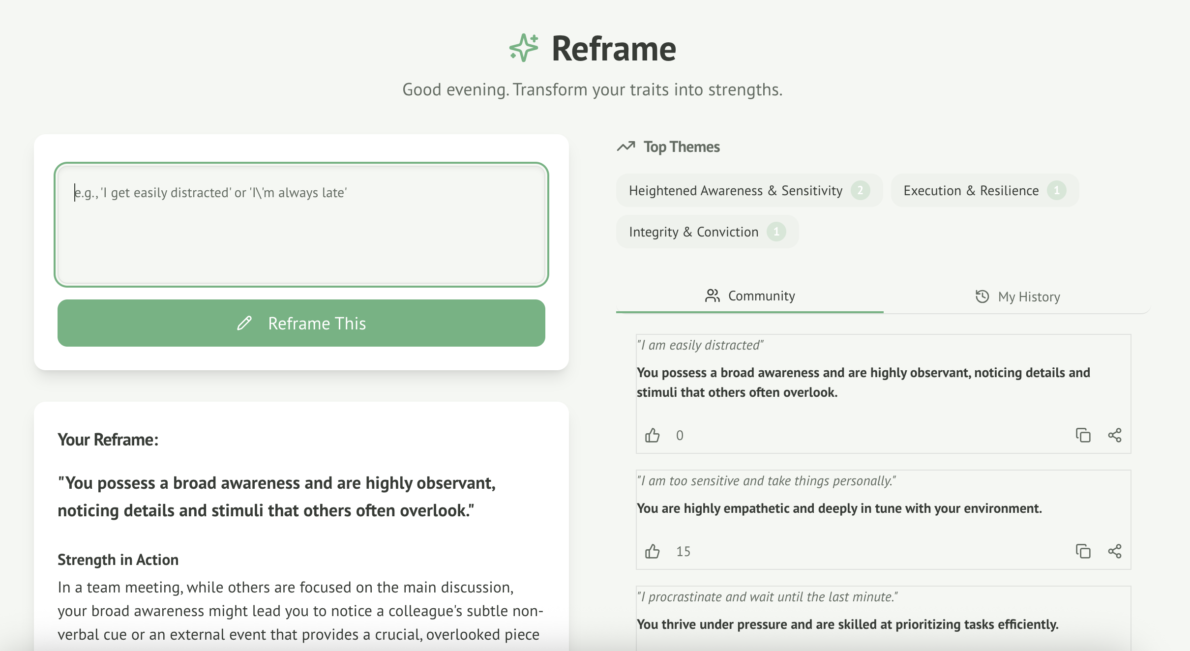
Task: Share the 'easily distracted' community reframe
Action: pyautogui.click(x=1114, y=435)
